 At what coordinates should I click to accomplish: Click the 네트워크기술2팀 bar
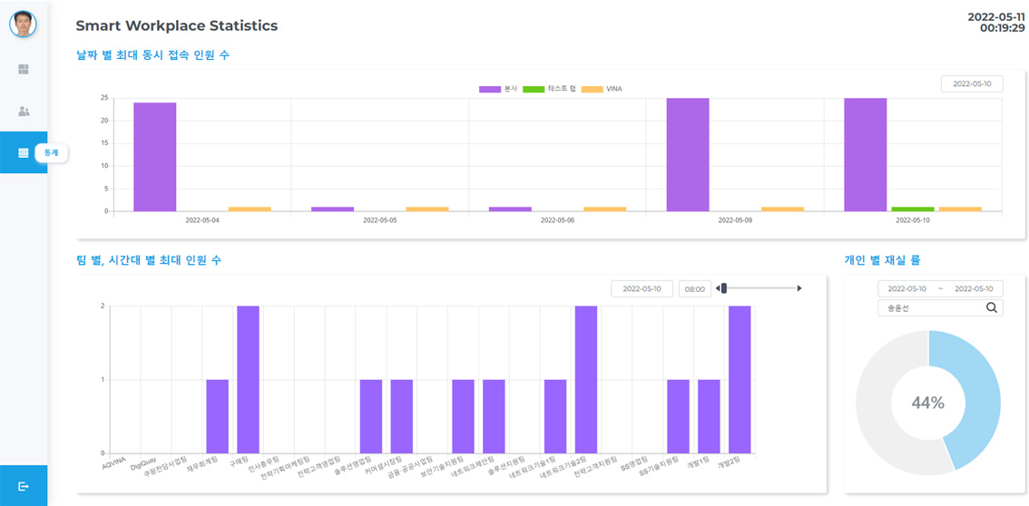(586, 379)
